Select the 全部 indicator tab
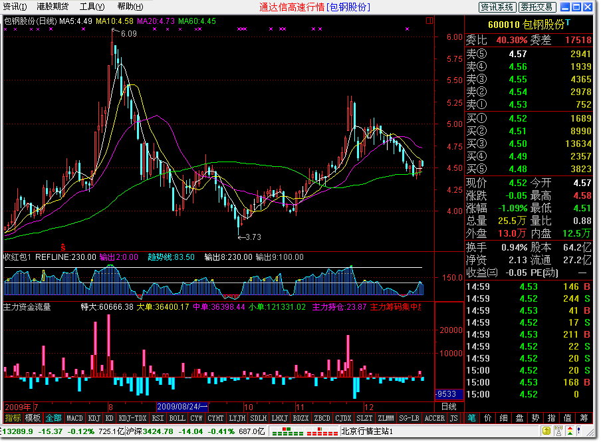The image size is (601, 442). [53, 418]
